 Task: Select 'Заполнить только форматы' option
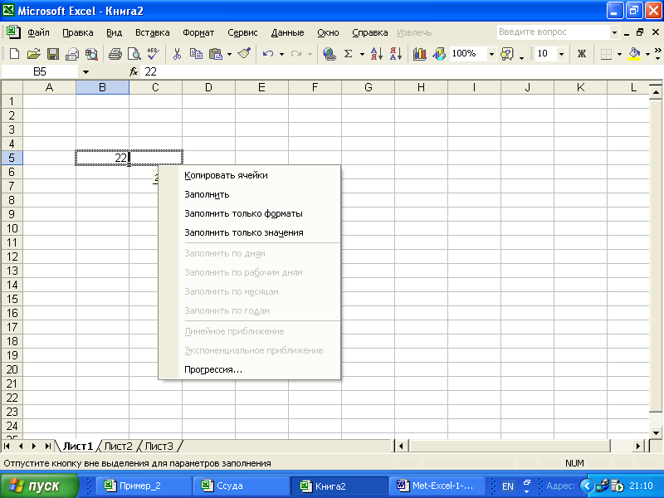pyautogui.click(x=250, y=213)
